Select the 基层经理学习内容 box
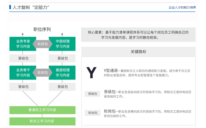This screenshot has width=206, height=128. pos(62,73)
